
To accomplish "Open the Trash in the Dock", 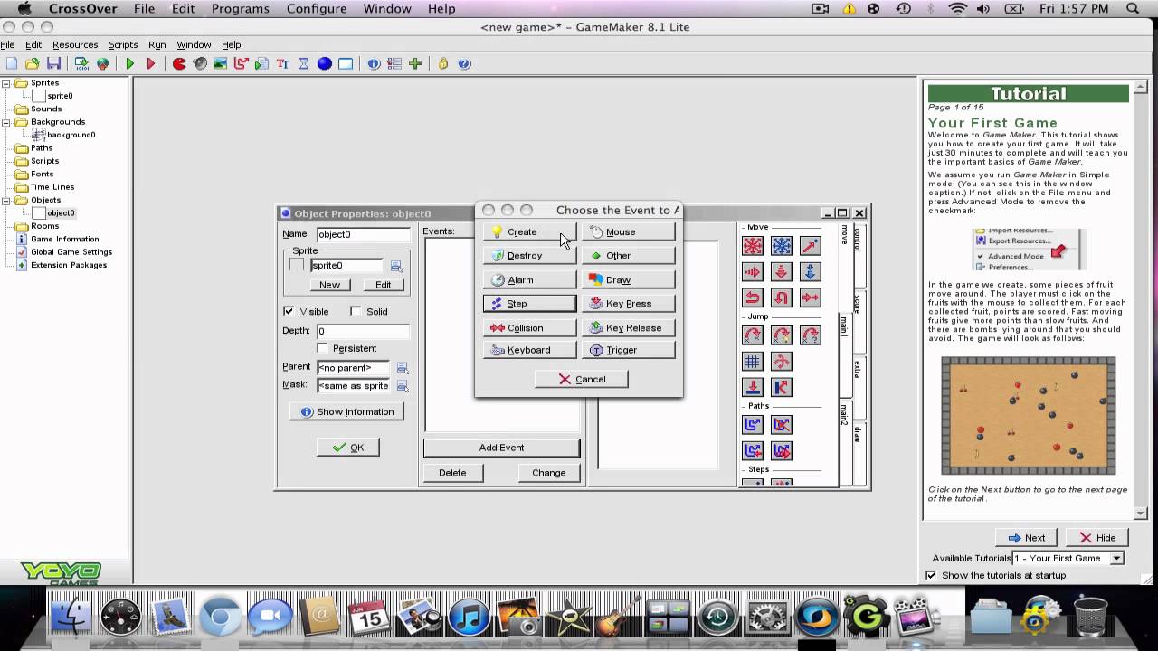I will click(1091, 618).
